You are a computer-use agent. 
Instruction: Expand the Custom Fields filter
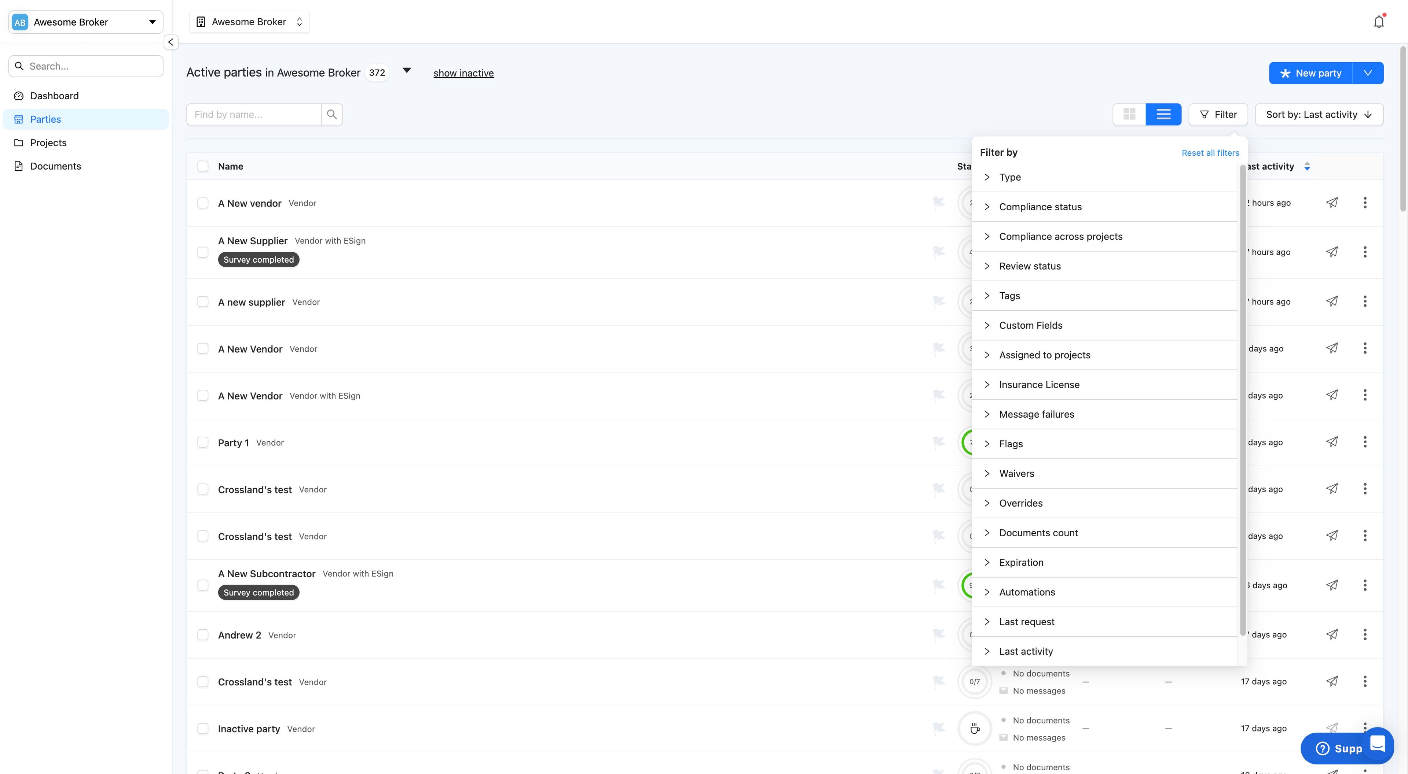point(1030,325)
